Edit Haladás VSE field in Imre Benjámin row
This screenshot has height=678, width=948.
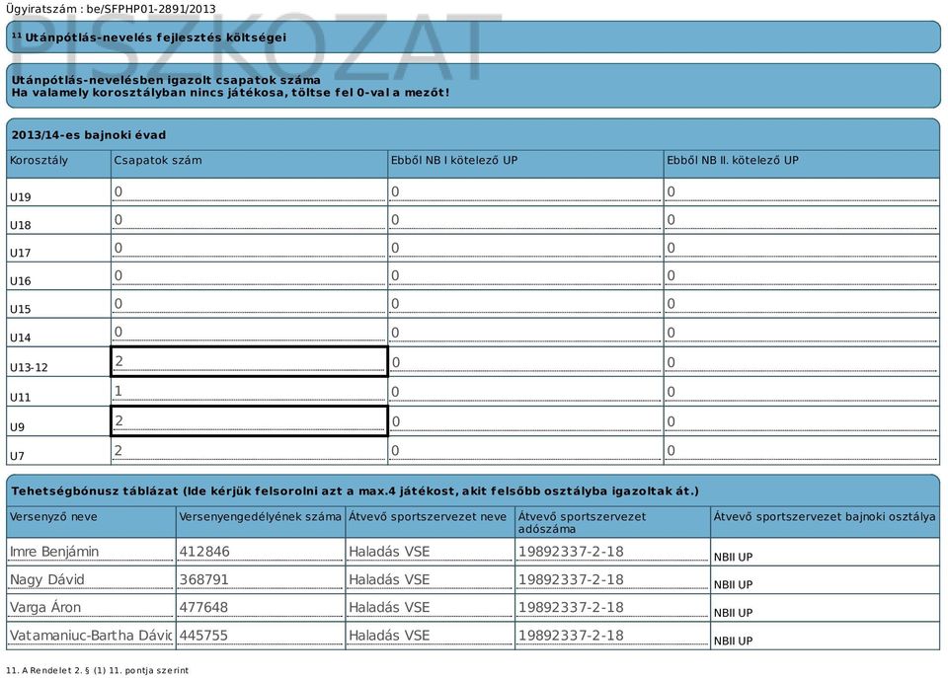click(430, 551)
